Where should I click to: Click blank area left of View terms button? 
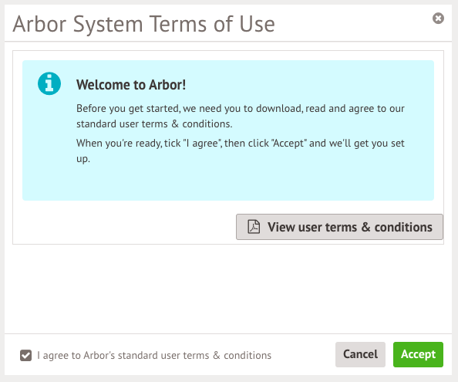click(124, 227)
